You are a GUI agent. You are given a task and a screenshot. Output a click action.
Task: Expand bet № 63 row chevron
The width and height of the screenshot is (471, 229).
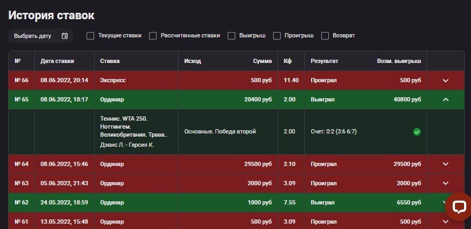tap(446, 184)
